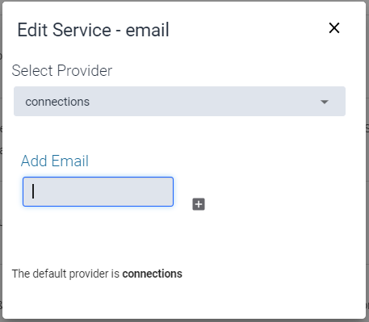Click the default provider note text
Image resolution: width=369 pixels, height=322 pixels.
coord(97,274)
